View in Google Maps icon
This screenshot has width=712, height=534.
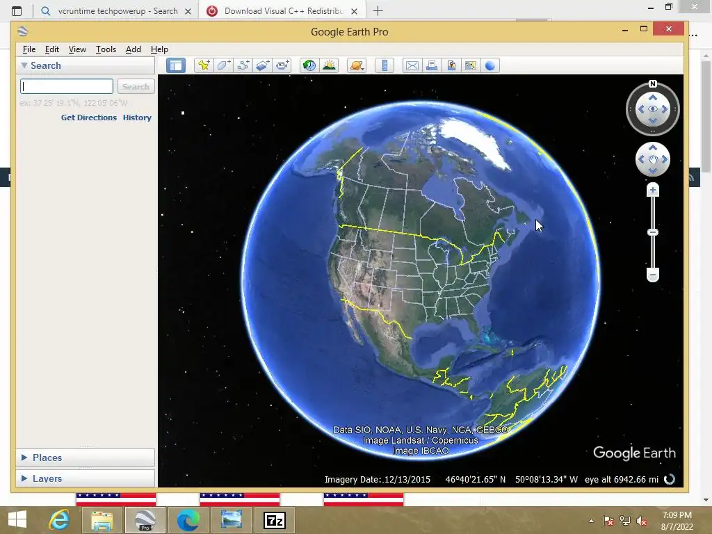[471, 66]
